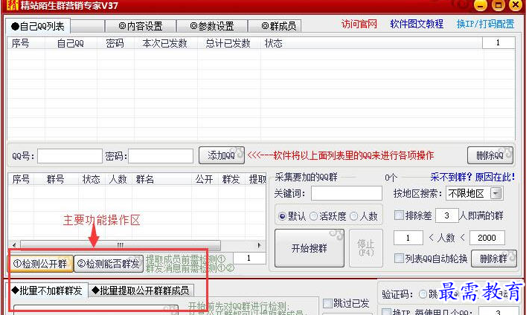Click the 删除QQ button
529x315 pixels.
(x=490, y=156)
